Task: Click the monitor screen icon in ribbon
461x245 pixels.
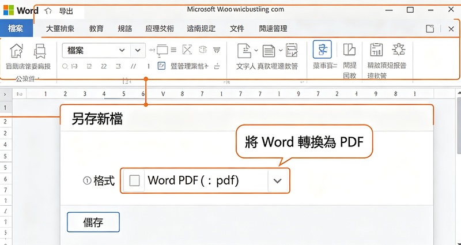Action: [x=163, y=51]
